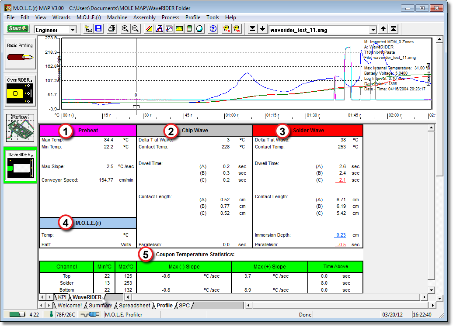Click the Print icon
This screenshot has height=327, width=453.
112,29
